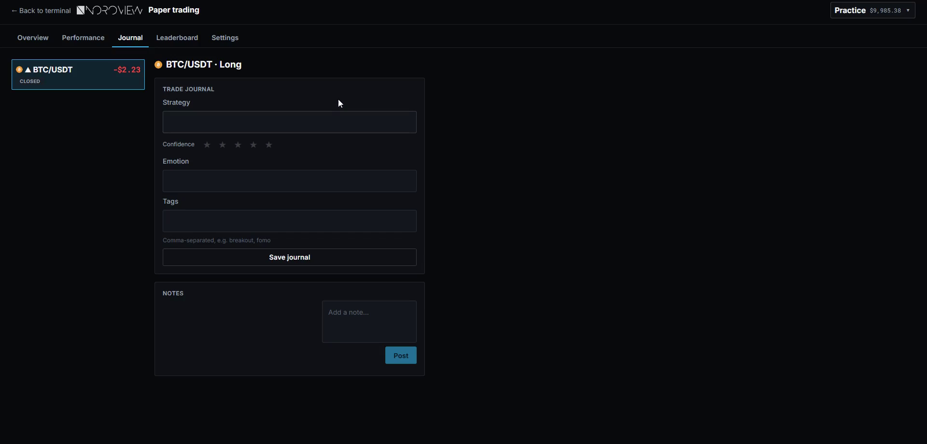
Task: Go back to terminal
Action: [41, 11]
